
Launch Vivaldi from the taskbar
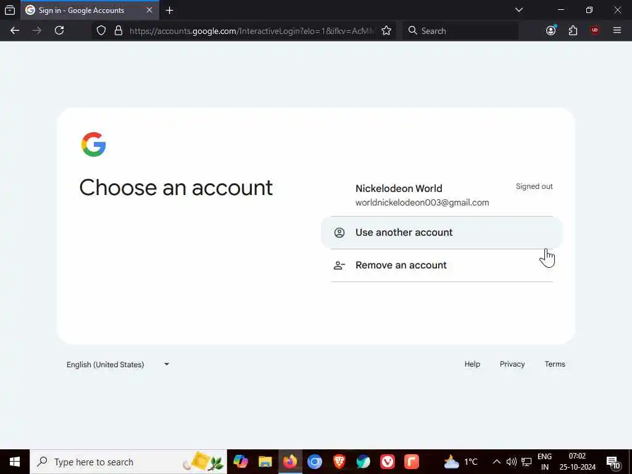[388, 462]
